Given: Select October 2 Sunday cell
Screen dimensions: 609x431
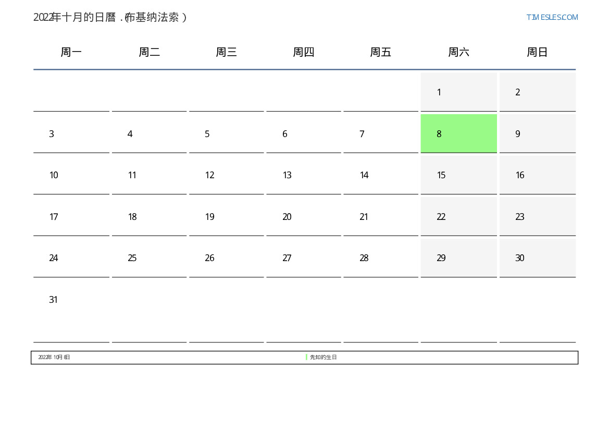Looking at the screenshot, I should point(537,92).
